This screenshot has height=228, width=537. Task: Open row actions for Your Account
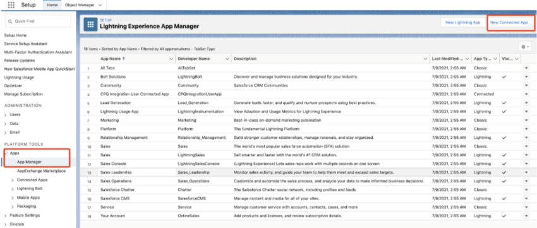[526, 215]
